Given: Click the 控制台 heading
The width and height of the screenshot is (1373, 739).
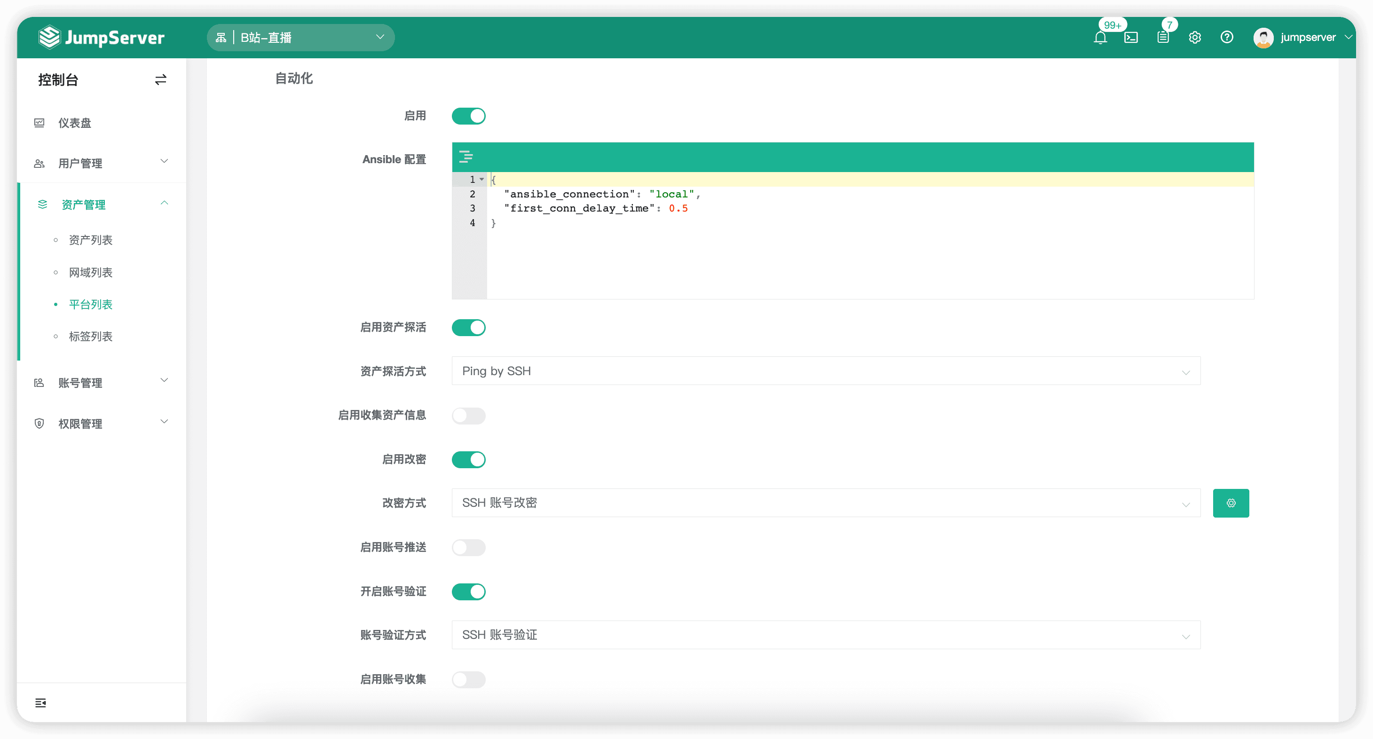Looking at the screenshot, I should pyautogui.click(x=58, y=80).
